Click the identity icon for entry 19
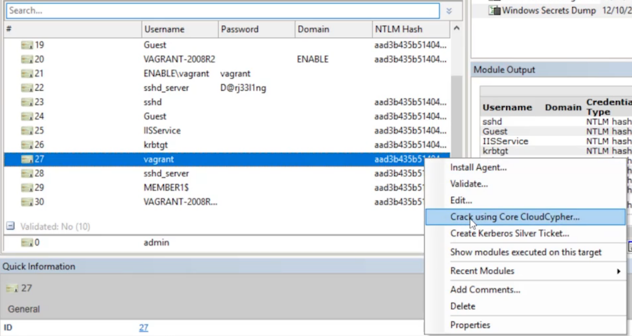 [27, 45]
